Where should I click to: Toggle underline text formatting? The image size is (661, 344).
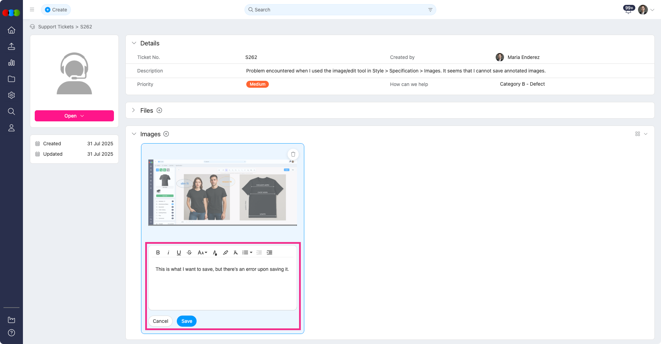pos(179,252)
